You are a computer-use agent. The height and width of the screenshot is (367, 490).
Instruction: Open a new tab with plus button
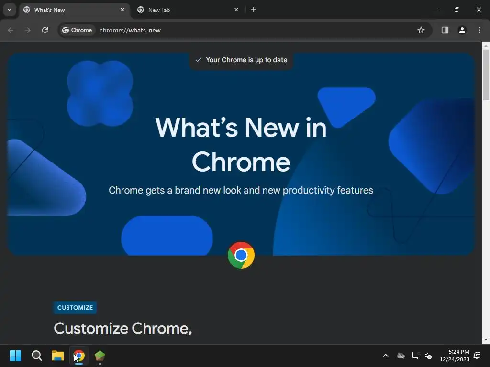coord(254,10)
